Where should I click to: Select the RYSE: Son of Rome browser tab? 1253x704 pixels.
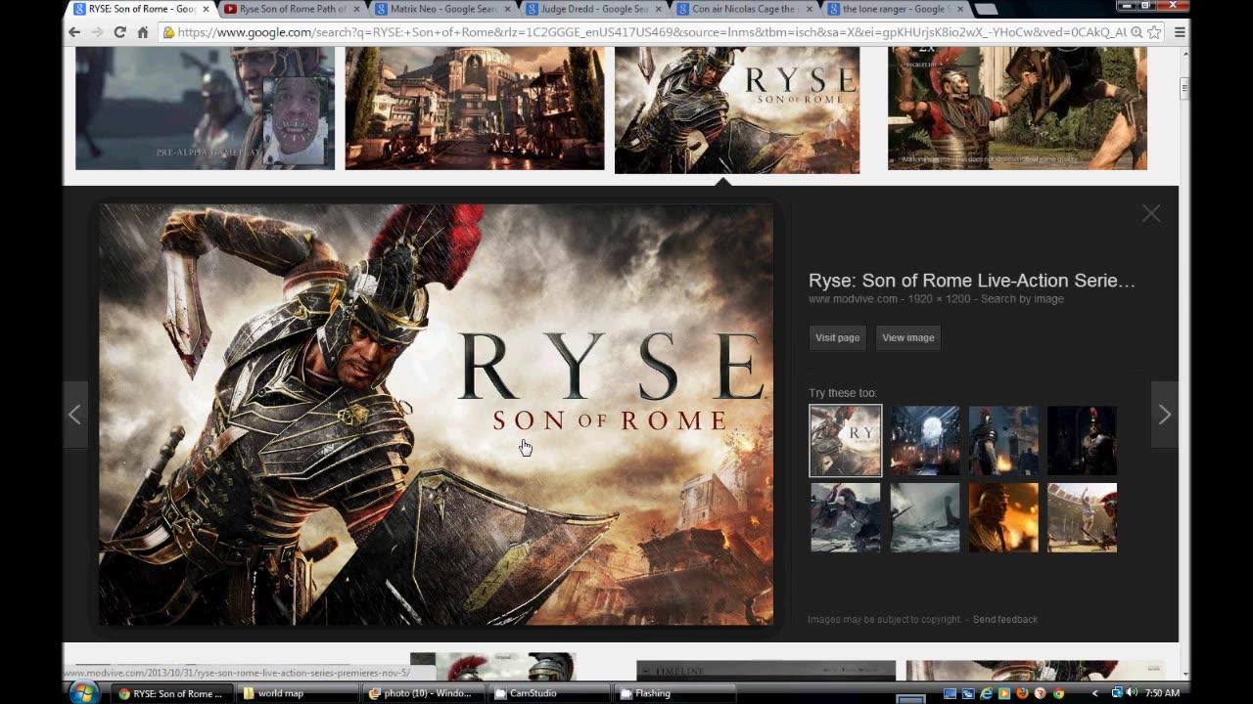pyautogui.click(x=139, y=9)
